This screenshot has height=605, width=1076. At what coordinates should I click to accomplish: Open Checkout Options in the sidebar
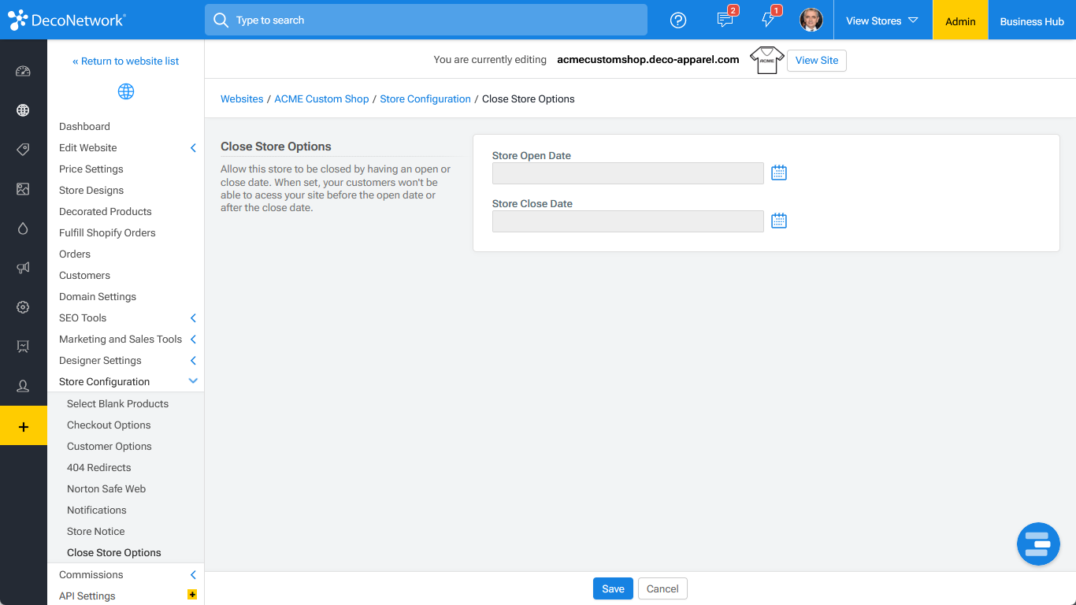coord(109,425)
